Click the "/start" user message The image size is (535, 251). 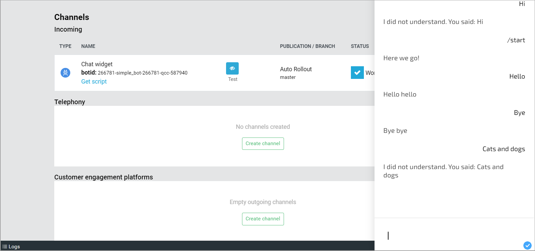click(x=516, y=40)
